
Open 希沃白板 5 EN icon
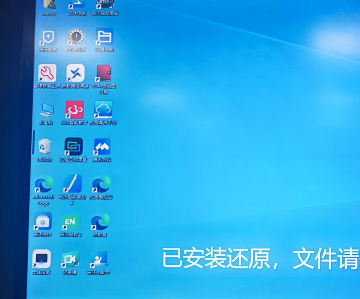(71, 222)
